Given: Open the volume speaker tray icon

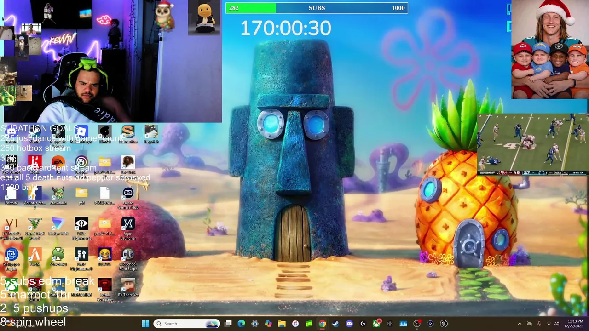Looking at the screenshot, I should (x=556, y=324).
